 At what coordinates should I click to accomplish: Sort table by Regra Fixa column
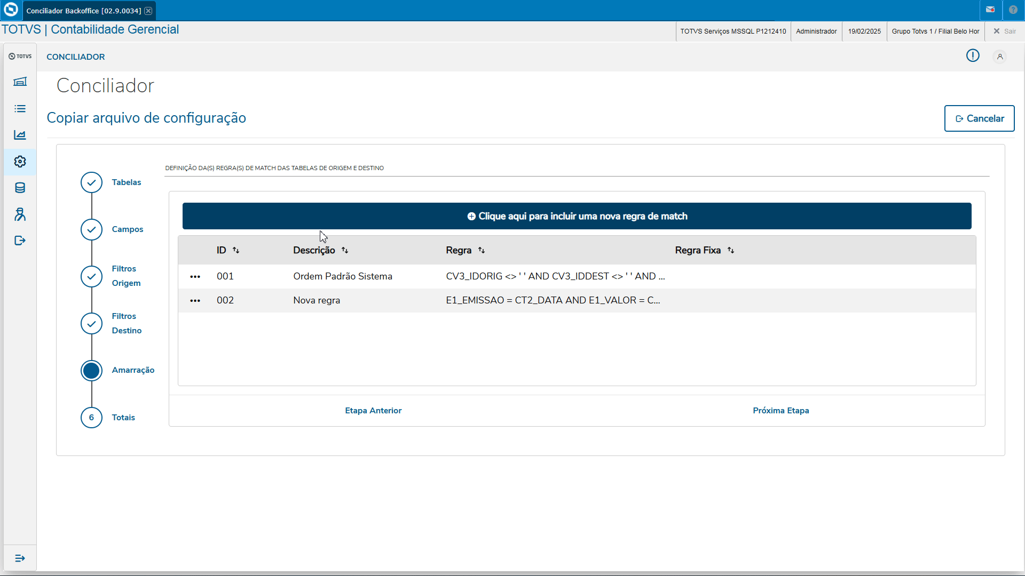point(731,251)
